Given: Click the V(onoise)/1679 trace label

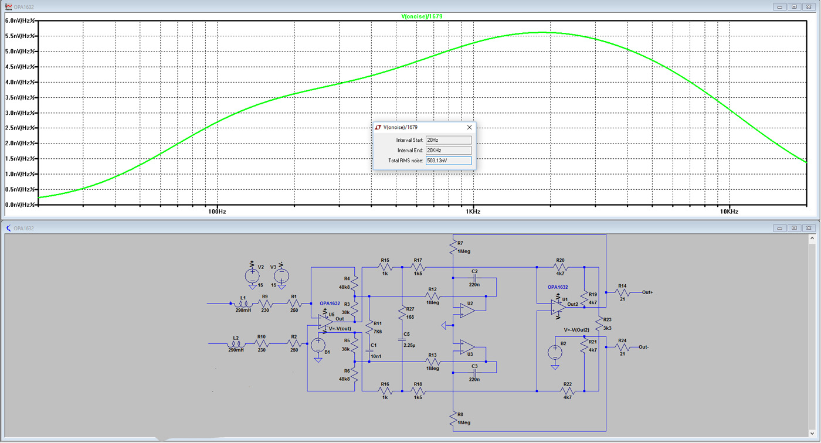Looking at the screenshot, I should (422, 16).
